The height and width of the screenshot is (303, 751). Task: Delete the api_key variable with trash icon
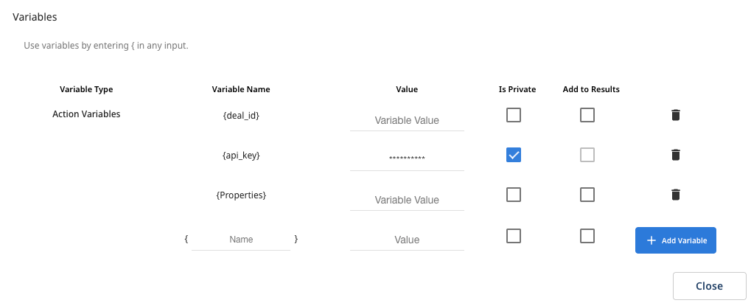[x=675, y=155]
